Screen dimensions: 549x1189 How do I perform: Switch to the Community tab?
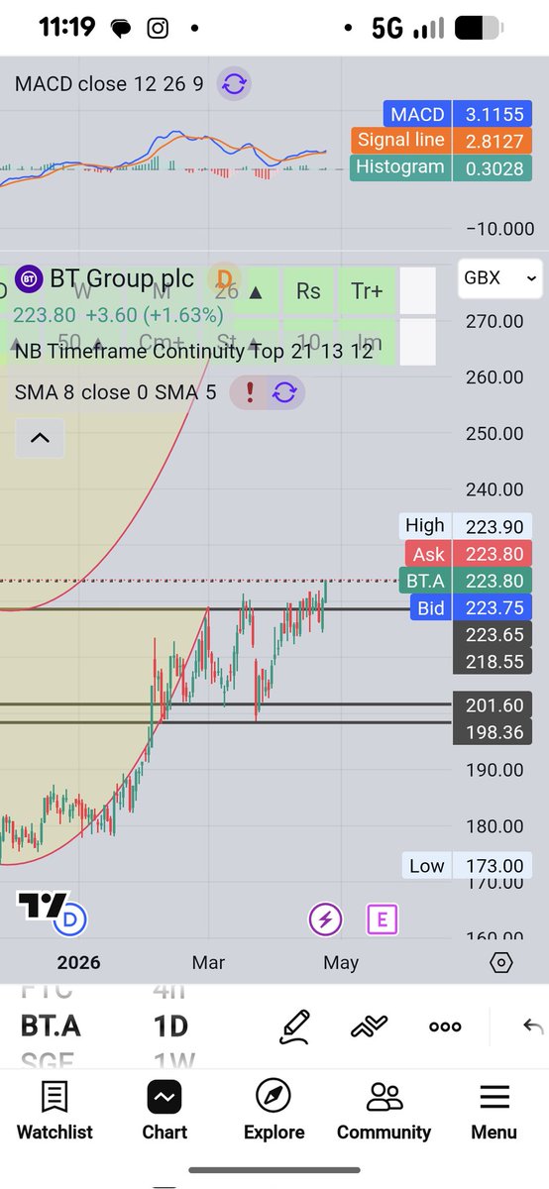(x=384, y=1111)
